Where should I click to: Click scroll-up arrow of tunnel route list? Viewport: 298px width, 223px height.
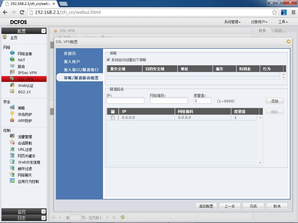click(x=260, y=118)
